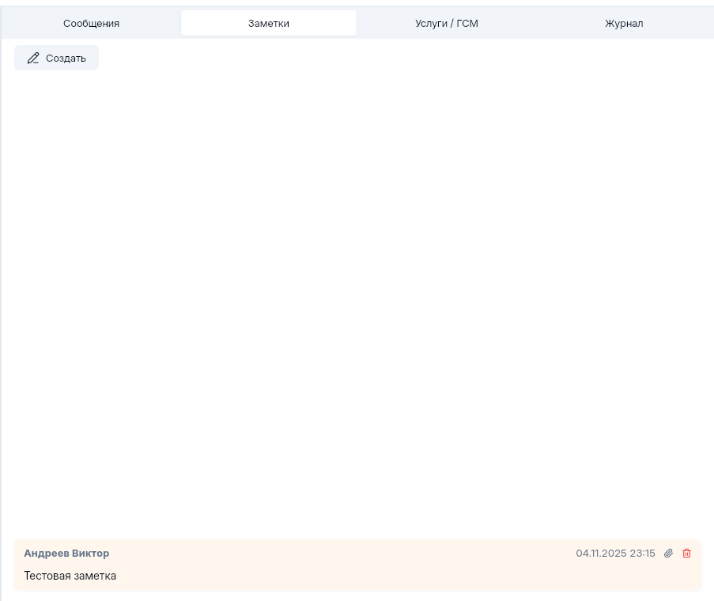The width and height of the screenshot is (714, 601).
Task: Delete the note with the red trash icon
Action: coord(686,554)
